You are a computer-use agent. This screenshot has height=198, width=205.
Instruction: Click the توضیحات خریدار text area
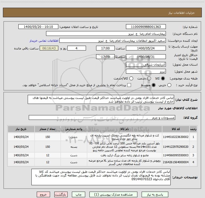click(x=101, y=177)
